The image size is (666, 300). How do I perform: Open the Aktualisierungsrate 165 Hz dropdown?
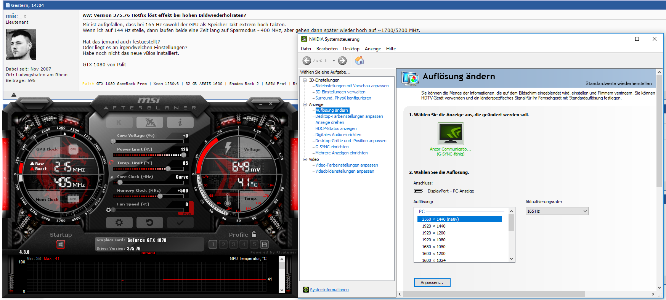pyautogui.click(x=557, y=211)
